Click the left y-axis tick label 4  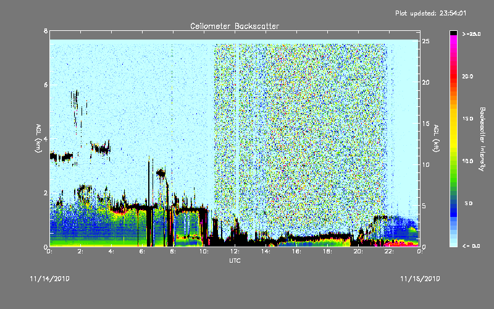(46, 138)
